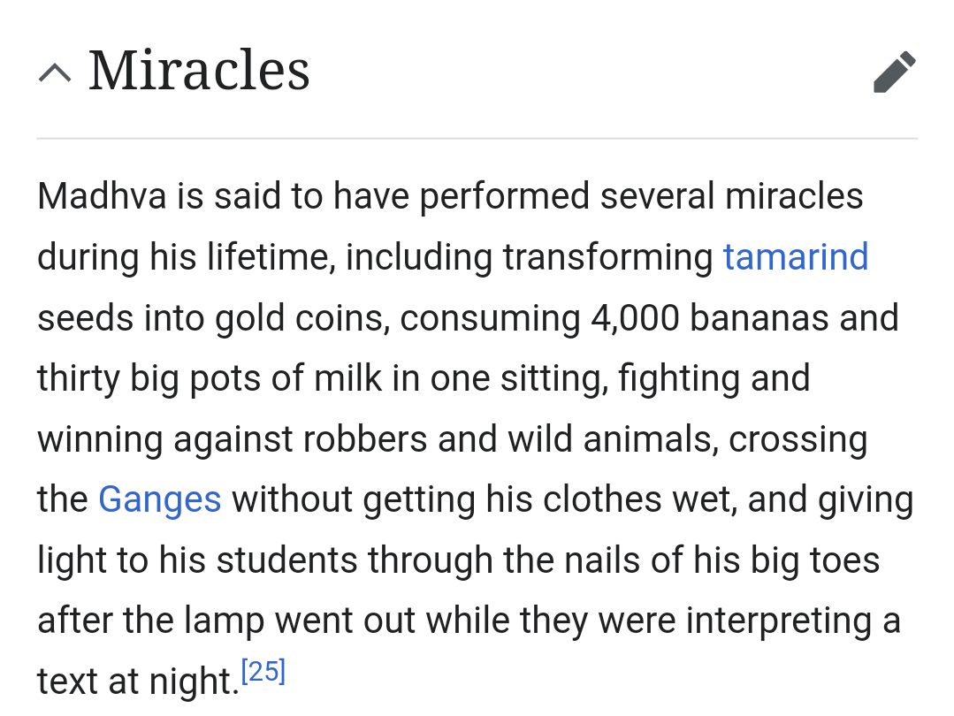Screen dimensions: 954x716
Task: Collapse the Miracles section chevron
Action: [x=55, y=72]
